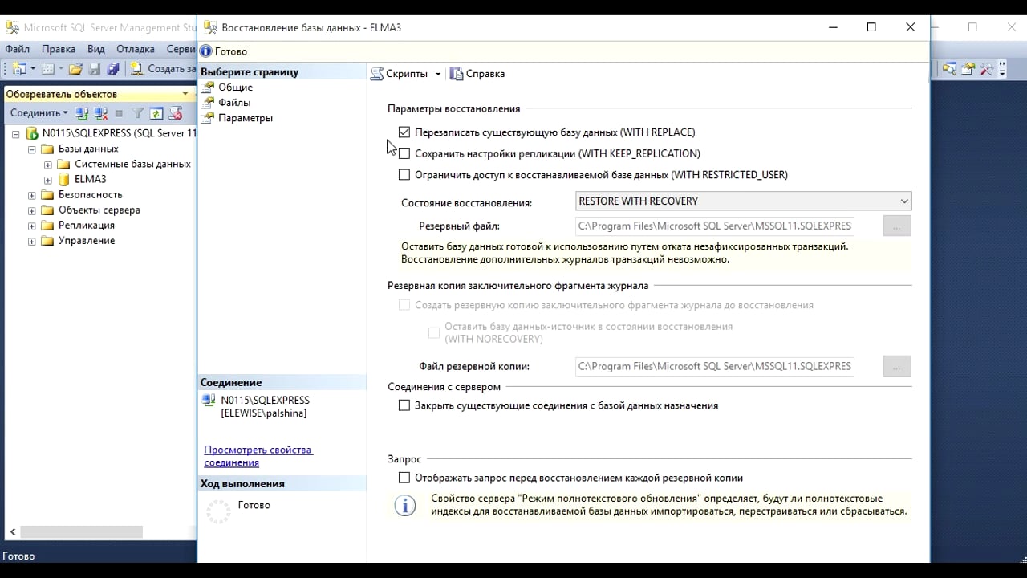
Task: Click the Disconnect server icon in Object Explorer
Action: [x=100, y=113]
